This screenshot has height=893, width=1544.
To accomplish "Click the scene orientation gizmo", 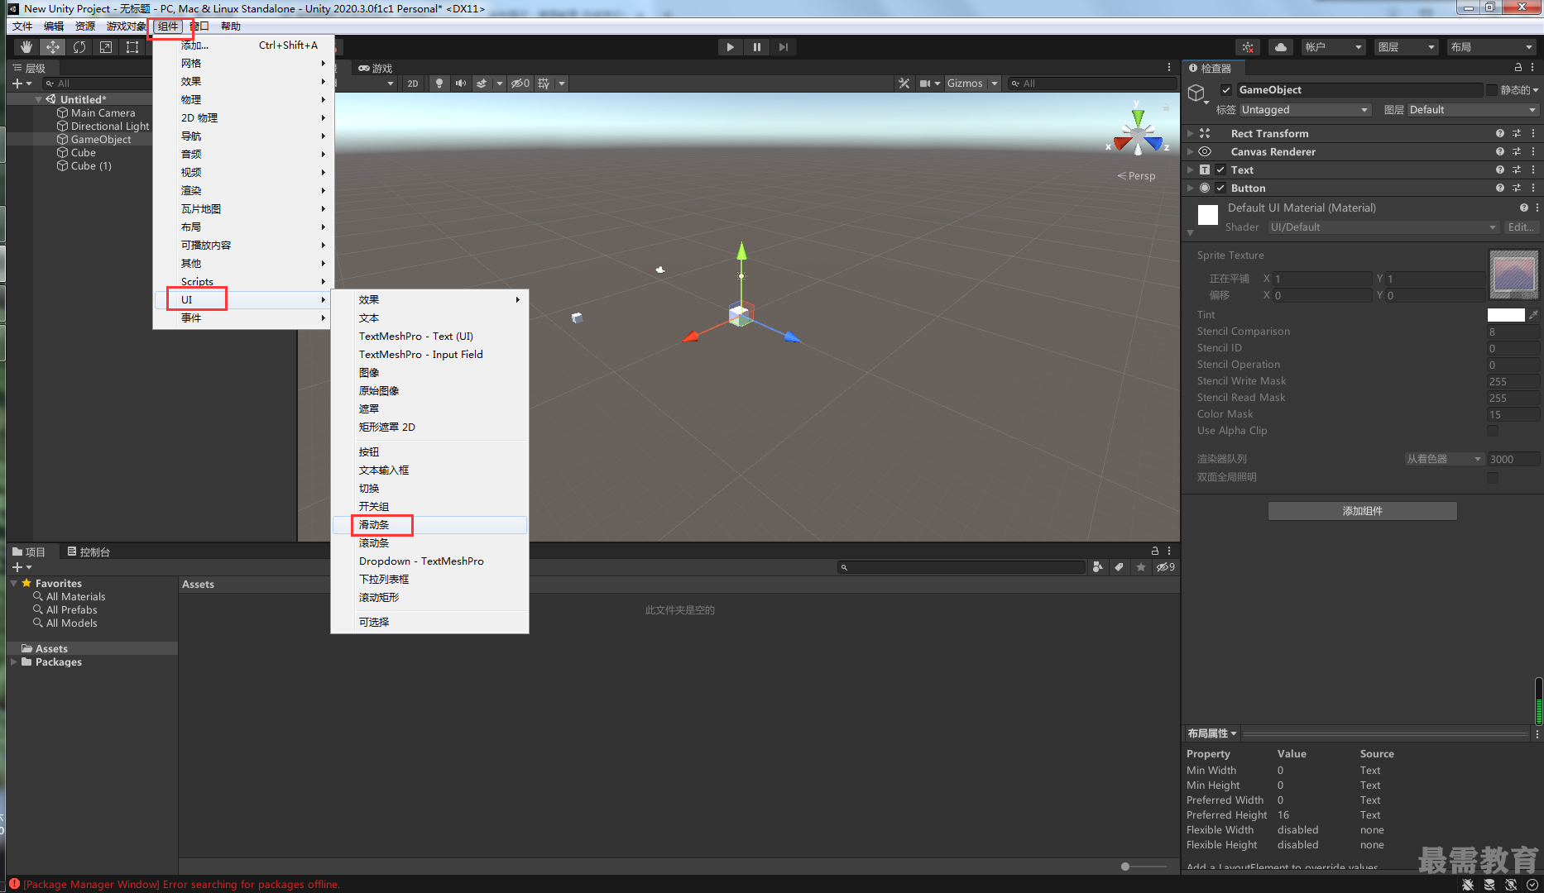I will coord(1139,132).
